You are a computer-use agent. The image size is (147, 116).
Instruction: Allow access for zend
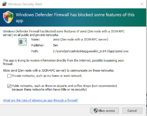tap(105, 111)
